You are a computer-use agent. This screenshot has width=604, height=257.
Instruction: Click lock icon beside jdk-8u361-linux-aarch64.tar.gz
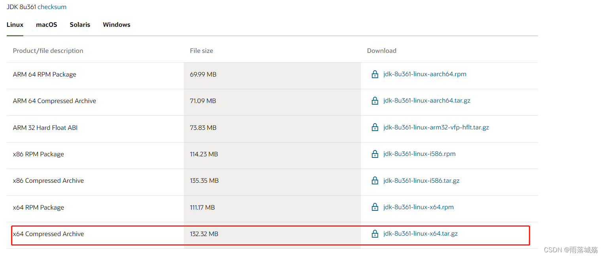375,101
